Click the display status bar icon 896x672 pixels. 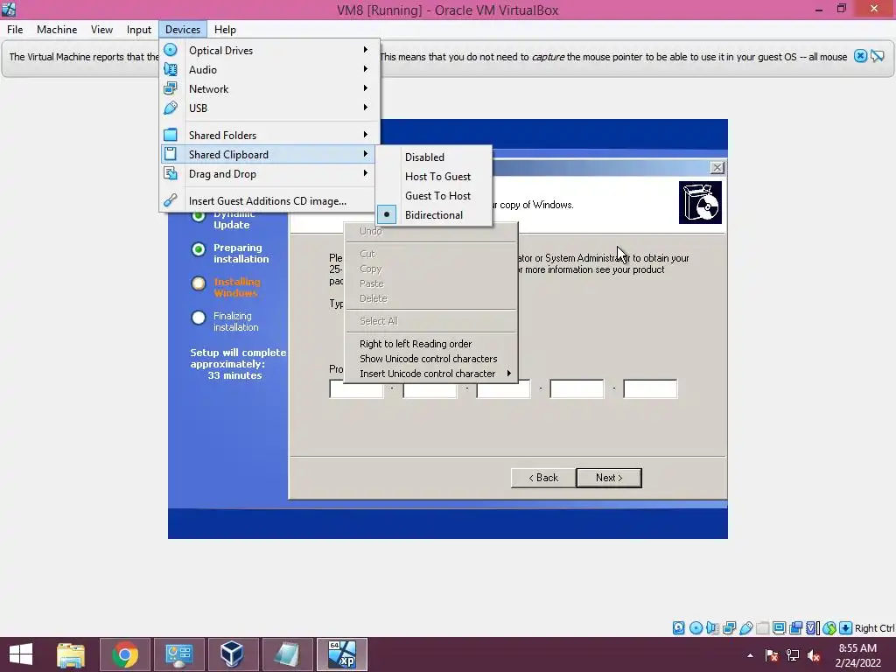779,628
